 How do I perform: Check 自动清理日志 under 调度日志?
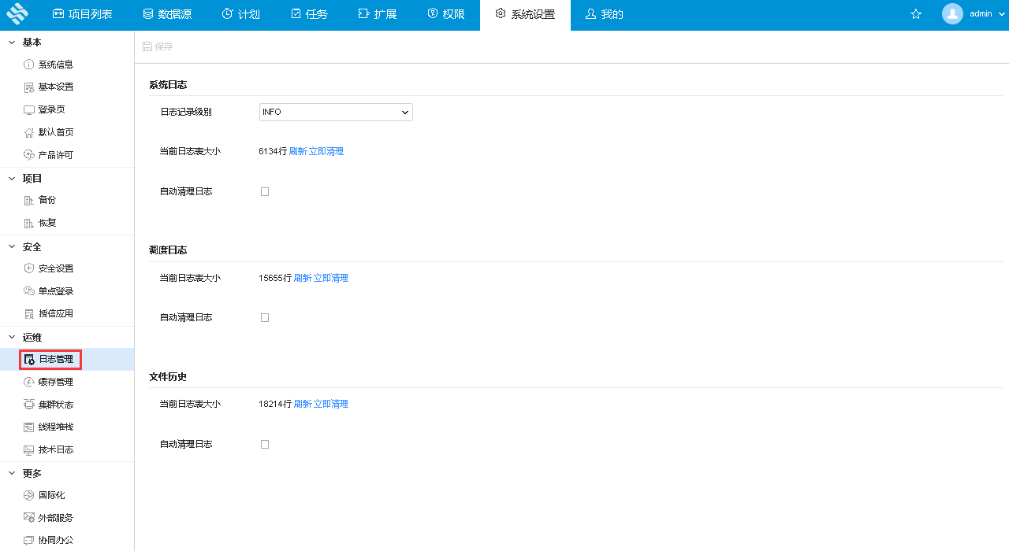pyautogui.click(x=265, y=317)
